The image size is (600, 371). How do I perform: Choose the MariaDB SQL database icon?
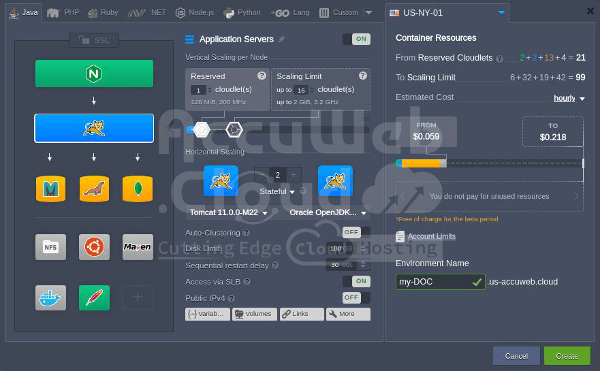(x=94, y=189)
